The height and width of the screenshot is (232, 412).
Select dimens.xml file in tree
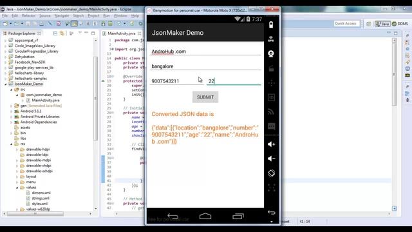(x=41, y=193)
